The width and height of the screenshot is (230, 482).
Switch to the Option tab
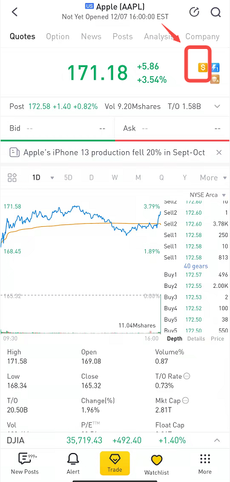point(57,36)
